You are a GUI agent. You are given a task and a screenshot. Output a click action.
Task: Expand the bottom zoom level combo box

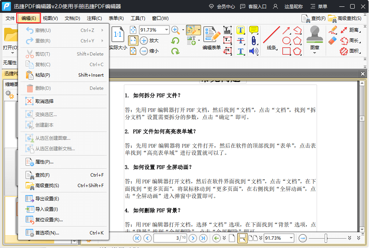(291, 238)
